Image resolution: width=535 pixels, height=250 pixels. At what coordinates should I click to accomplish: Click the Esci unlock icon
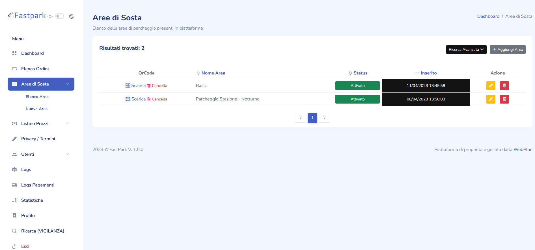point(14,246)
